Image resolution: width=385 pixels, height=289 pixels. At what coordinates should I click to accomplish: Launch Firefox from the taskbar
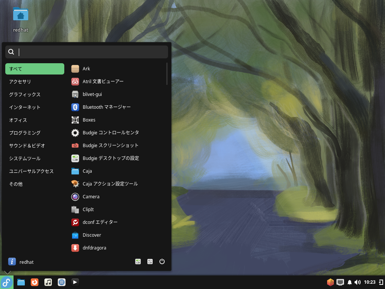pyautogui.click(x=35, y=282)
